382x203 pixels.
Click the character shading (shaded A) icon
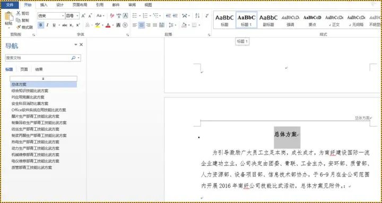[118, 25]
